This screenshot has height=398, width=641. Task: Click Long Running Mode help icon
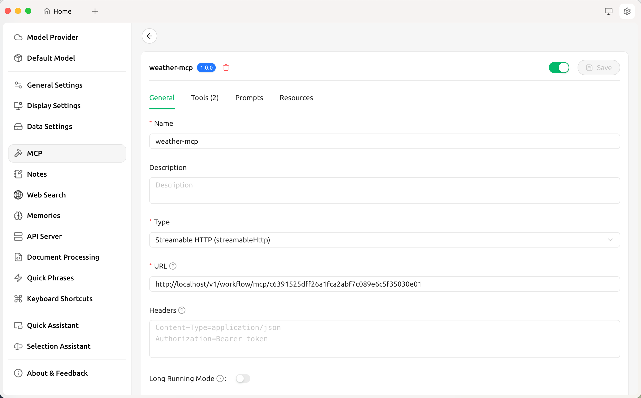click(220, 378)
